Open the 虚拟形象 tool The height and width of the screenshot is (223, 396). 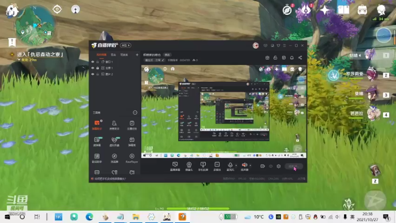click(x=114, y=142)
